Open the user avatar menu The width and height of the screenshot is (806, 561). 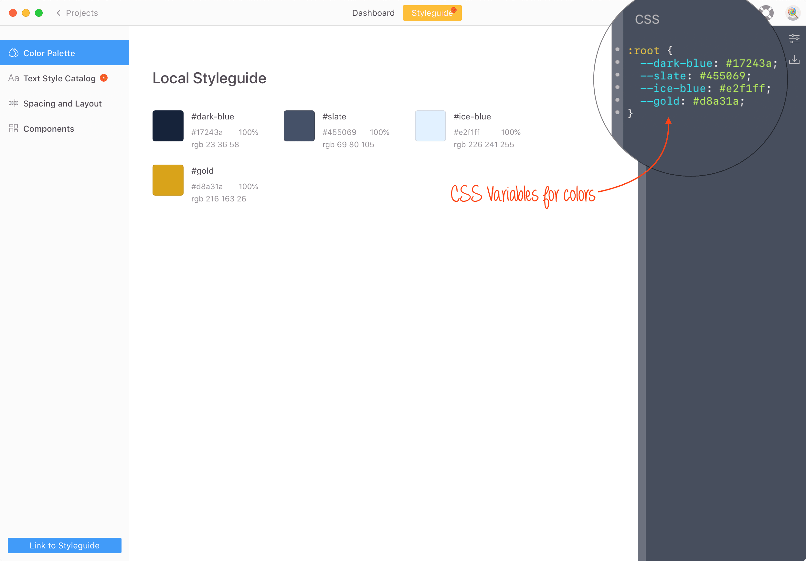pyautogui.click(x=792, y=13)
